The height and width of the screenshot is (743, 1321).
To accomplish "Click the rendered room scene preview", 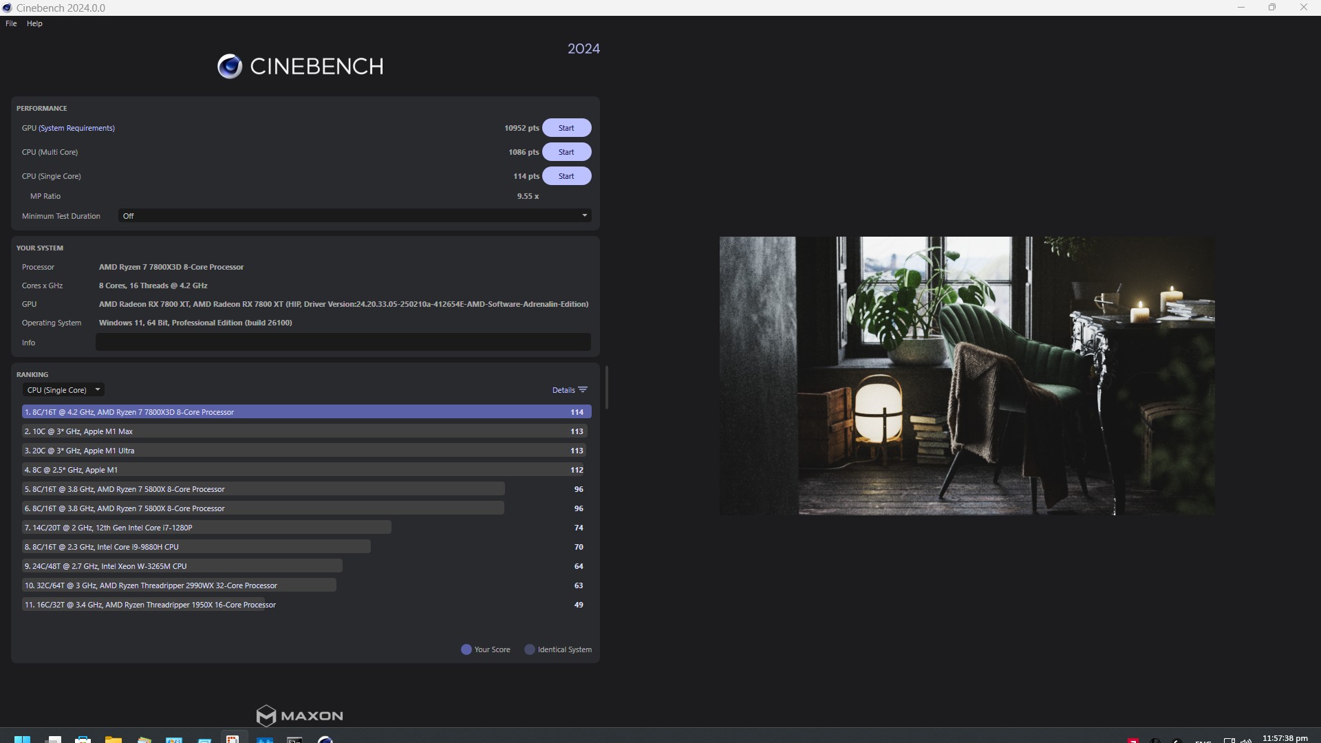I will click(967, 376).
